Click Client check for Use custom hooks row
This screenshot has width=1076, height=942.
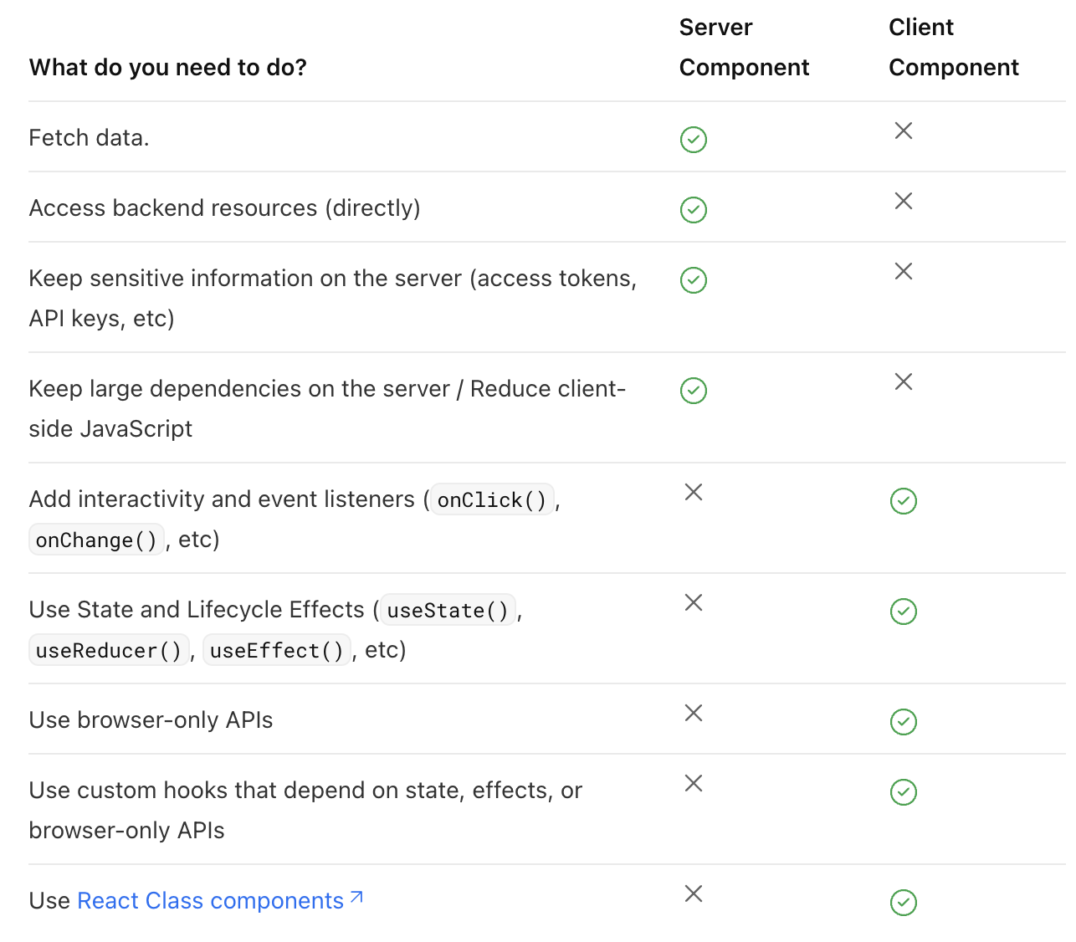[904, 792]
